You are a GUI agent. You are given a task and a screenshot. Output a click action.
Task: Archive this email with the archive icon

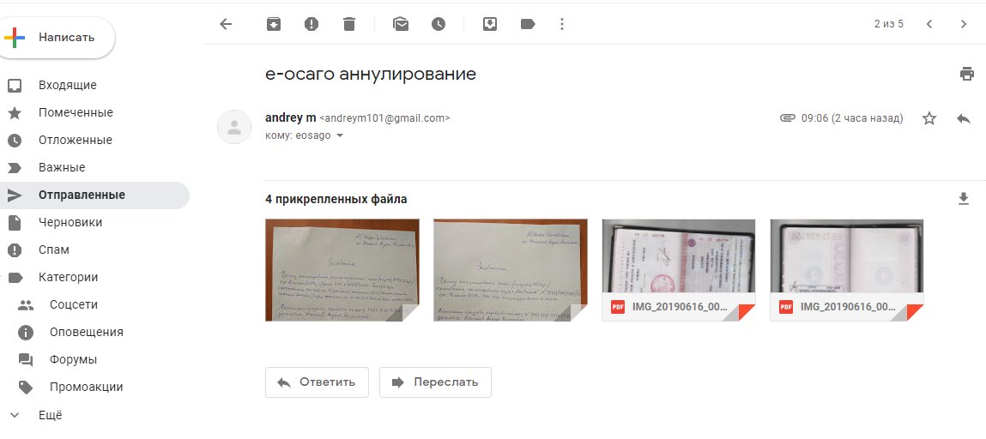(274, 24)
